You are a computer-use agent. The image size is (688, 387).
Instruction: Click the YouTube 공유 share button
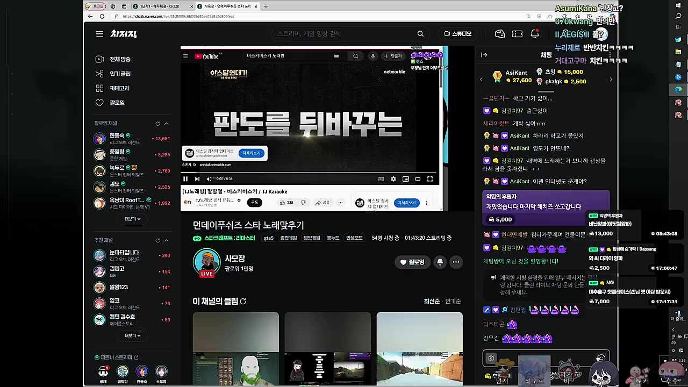322,203
